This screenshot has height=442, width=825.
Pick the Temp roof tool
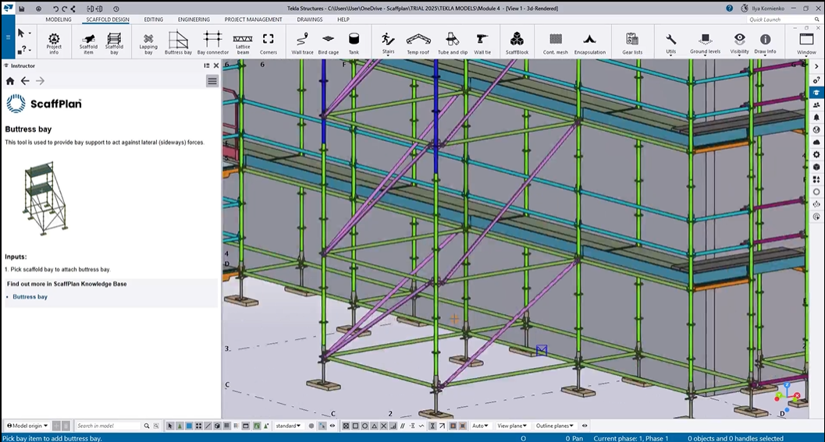[x=418, y=43]
